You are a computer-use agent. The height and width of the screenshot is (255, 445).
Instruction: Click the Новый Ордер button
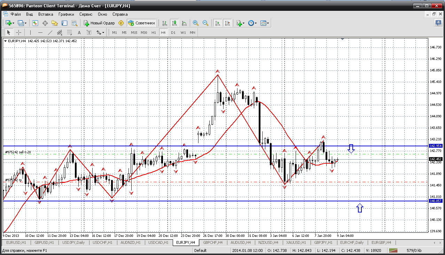click(99, 23)
